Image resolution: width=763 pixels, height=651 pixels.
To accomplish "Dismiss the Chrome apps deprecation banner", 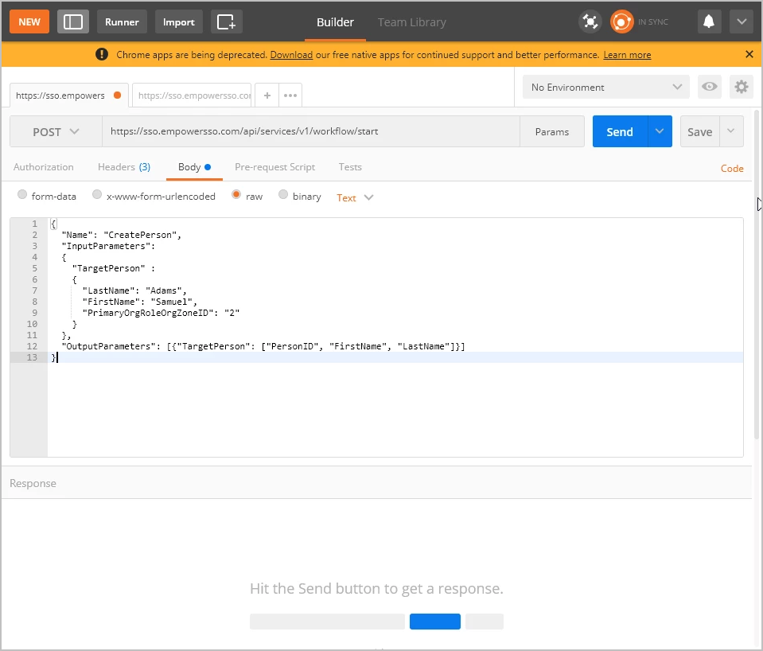I will [749, 54].
